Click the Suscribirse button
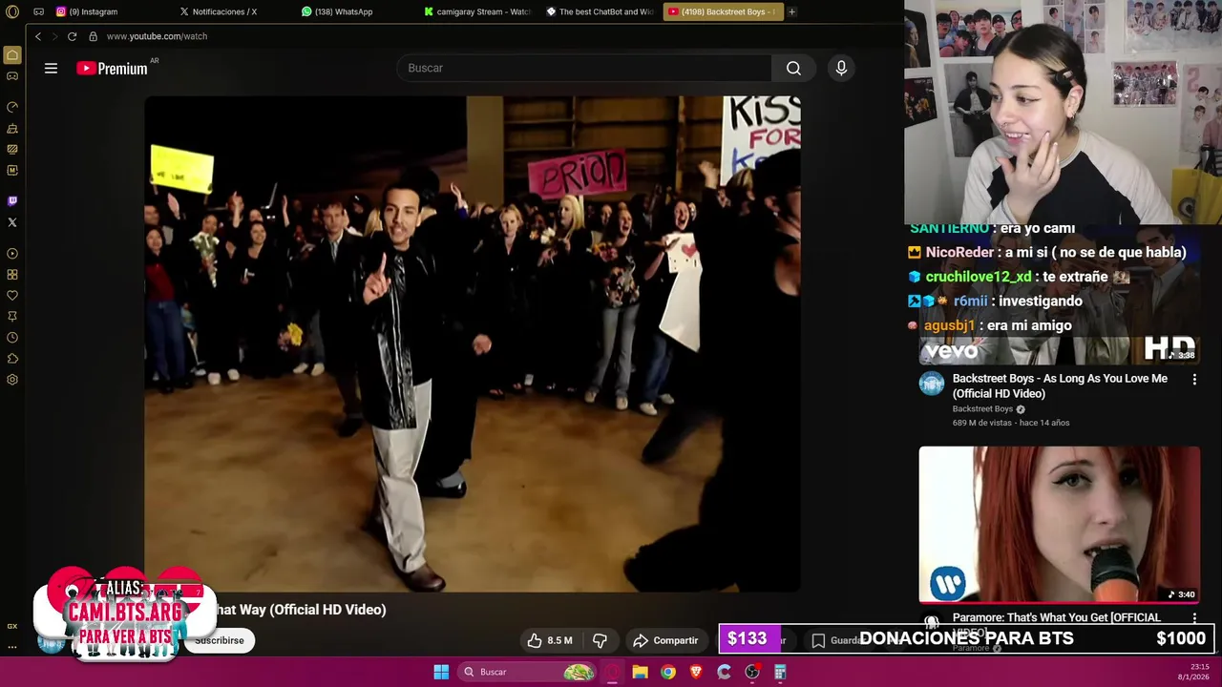The image size is (1222, 687). [x=220, y=640]
